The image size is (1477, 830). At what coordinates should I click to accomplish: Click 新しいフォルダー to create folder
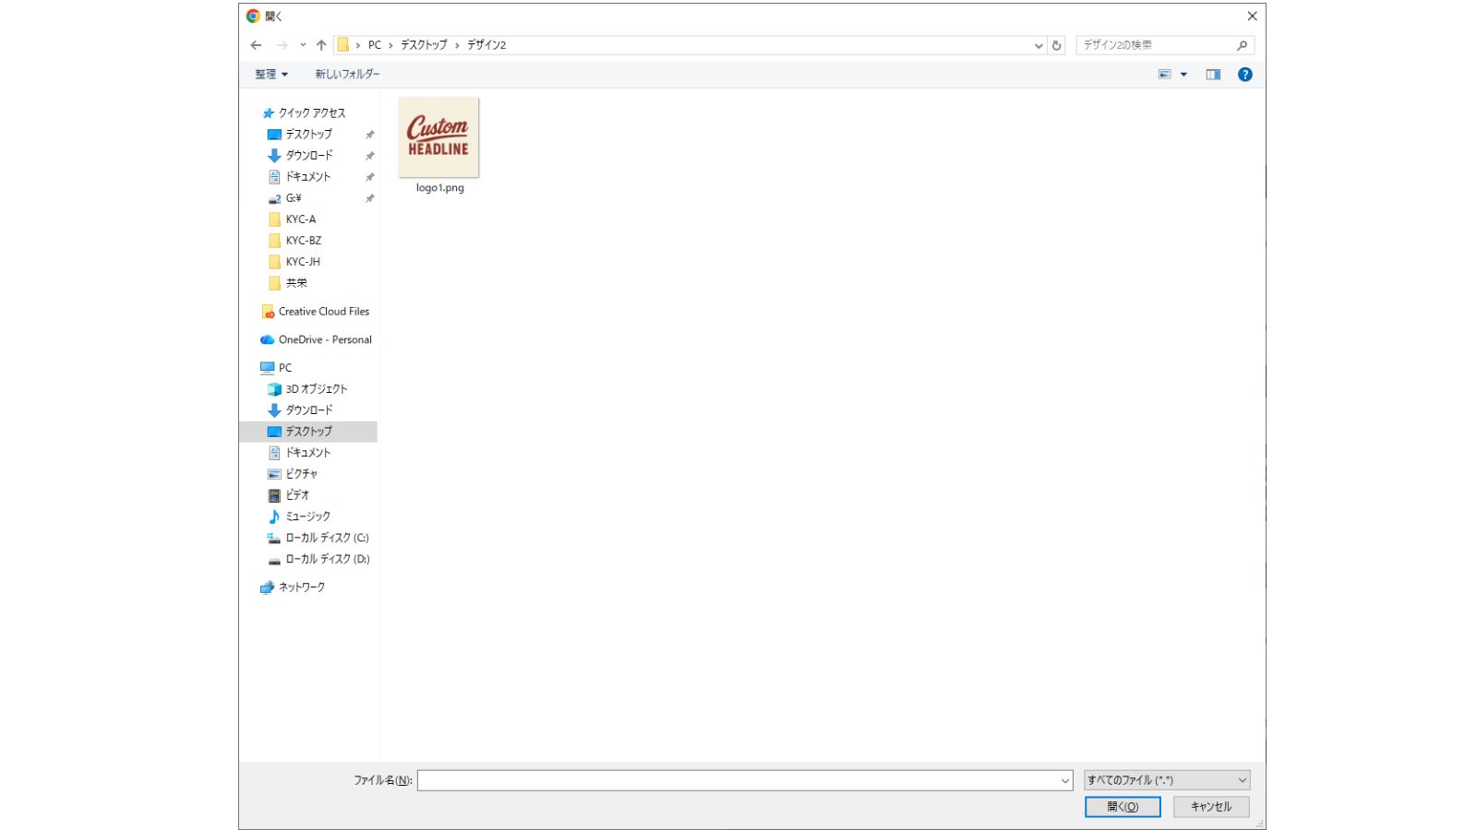coord(347,75)
